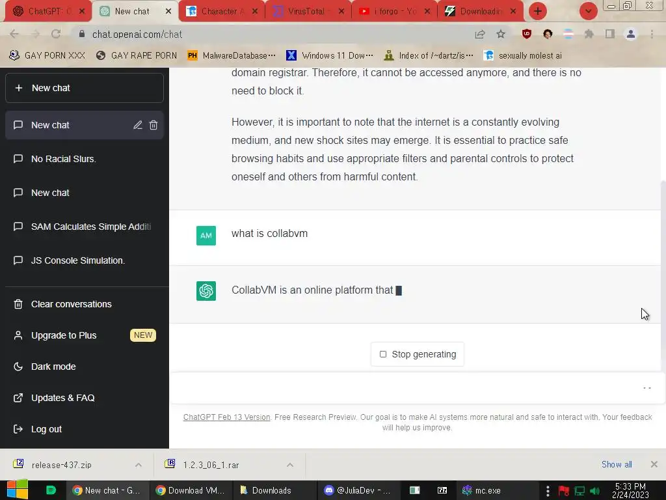Open the Chrome profile avatar icon
666x500 pixels.
pyautogui.click(x=631, y=34)
